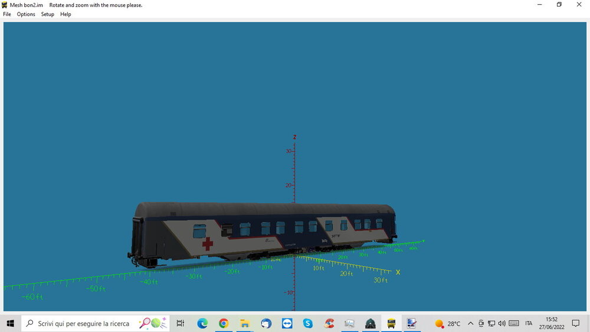Image resolution: width=590 pixels, height=332 pixels.
Task: Open the Windows Start menu
Action: click(x=10, y=323)
